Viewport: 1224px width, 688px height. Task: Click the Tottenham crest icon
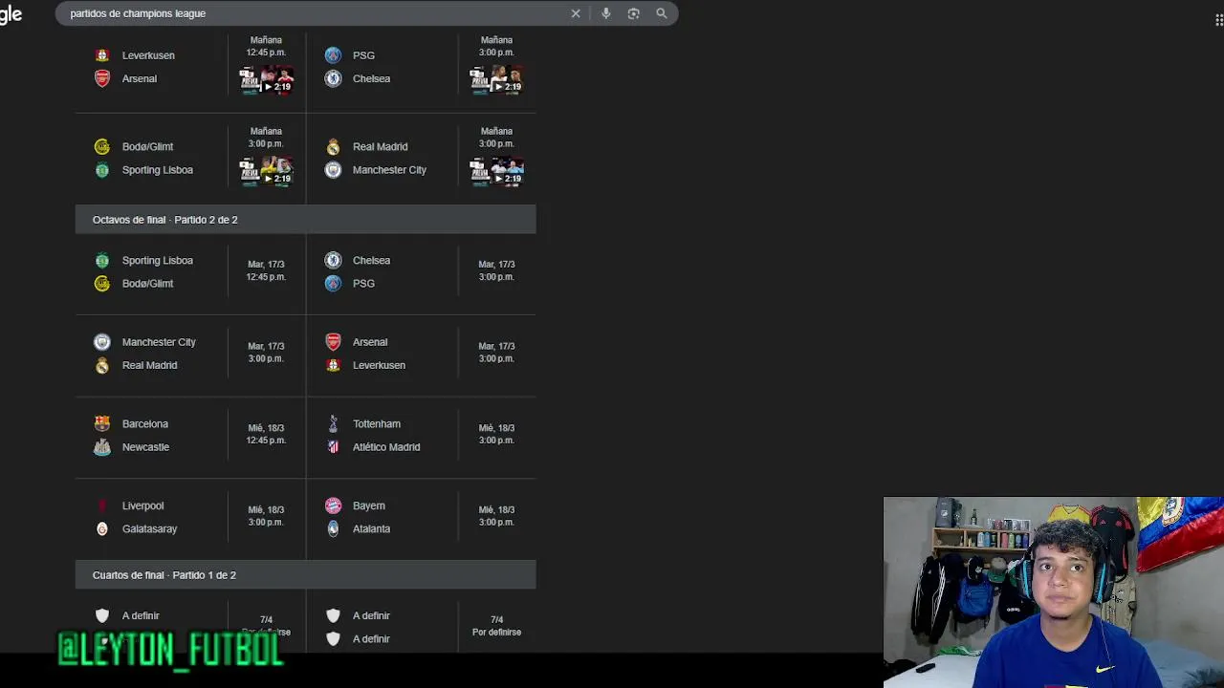point(333,423)
